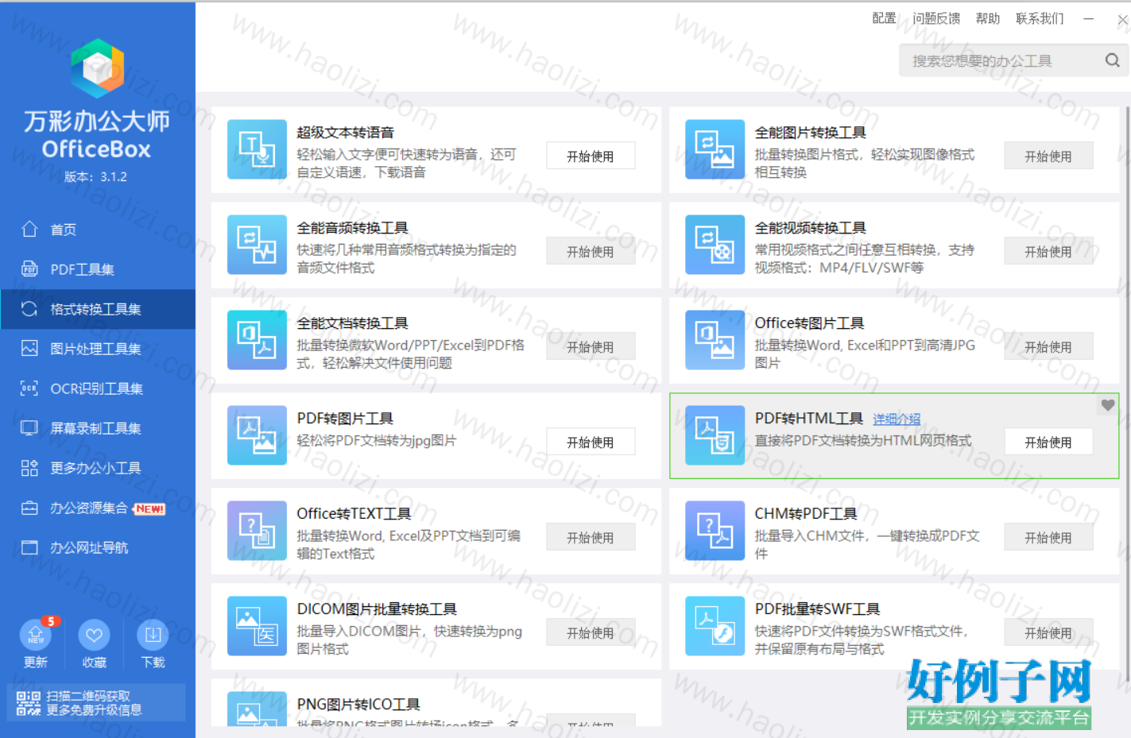Image resolution: width=1131 pixels, height=738 pixels.
Task: Open the CHM转PDF工具 icon
Action: click(x=715, y=531)
